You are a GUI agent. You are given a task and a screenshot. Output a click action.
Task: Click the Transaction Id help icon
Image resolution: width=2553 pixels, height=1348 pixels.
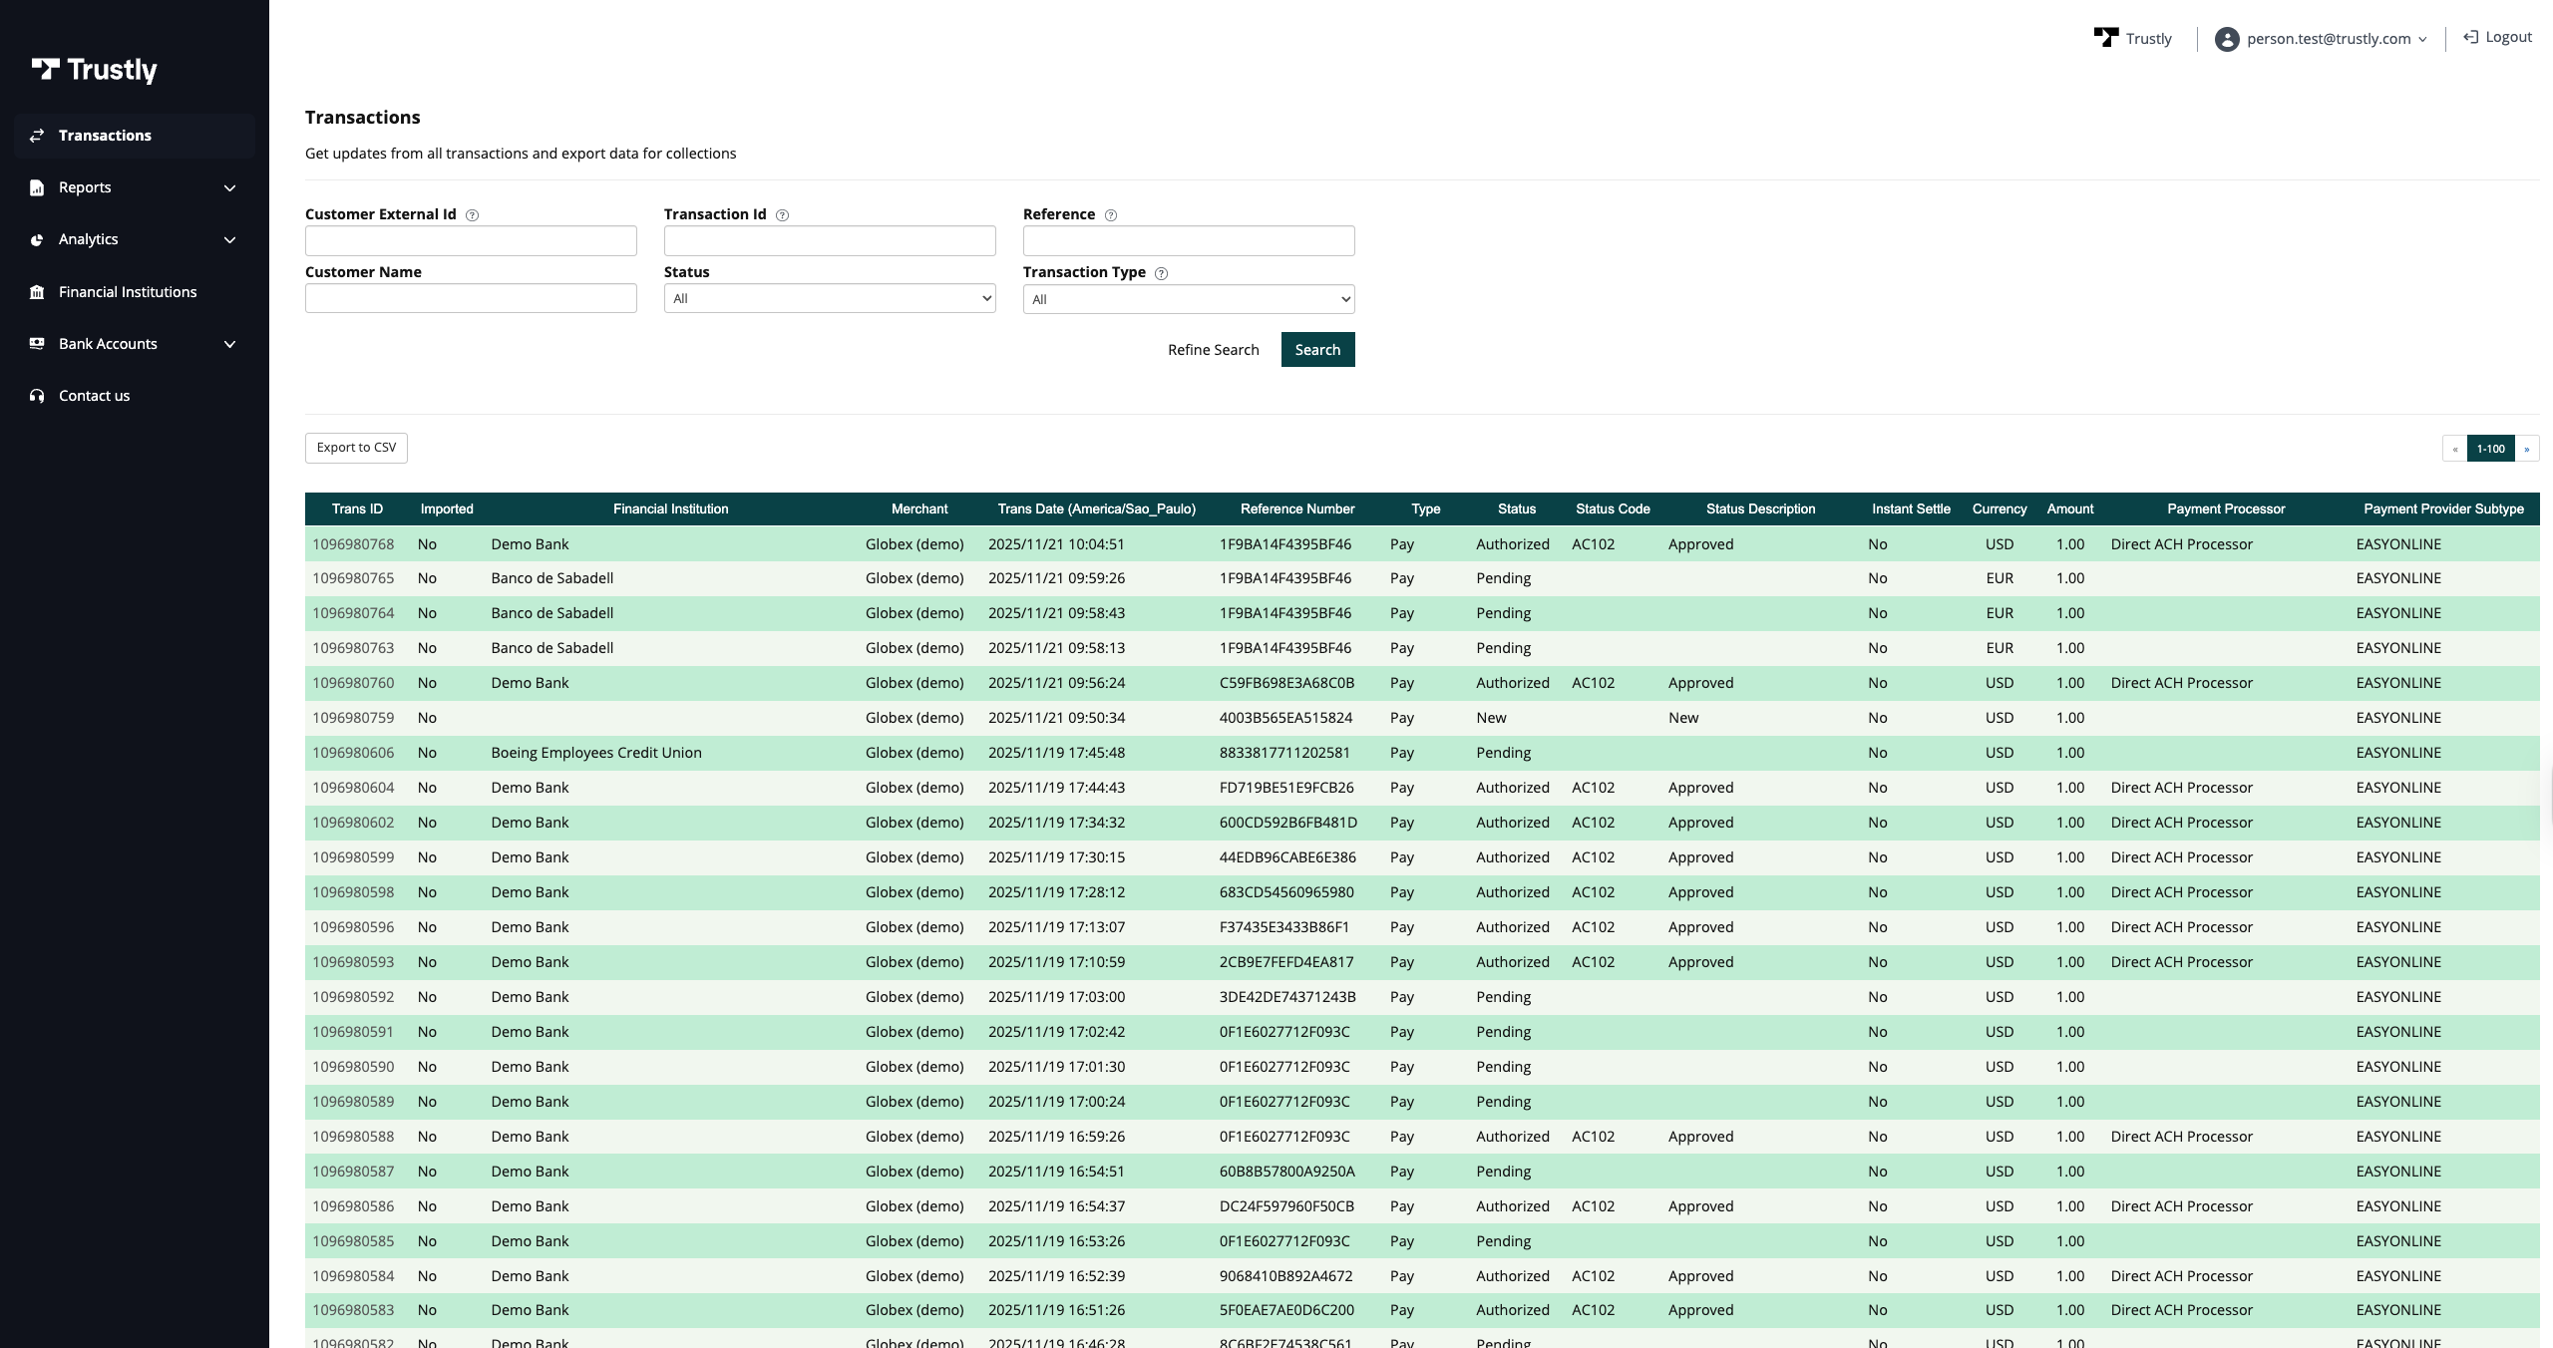[x=783, y=215]
